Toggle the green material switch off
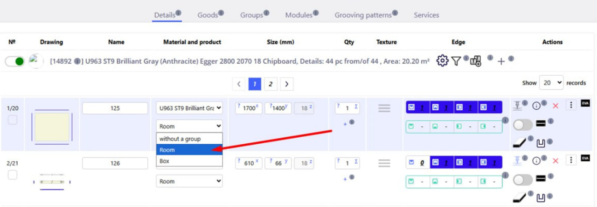 pos(14,61)
